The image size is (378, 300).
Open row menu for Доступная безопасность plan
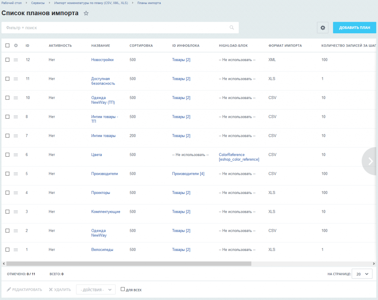pos(16,79)
